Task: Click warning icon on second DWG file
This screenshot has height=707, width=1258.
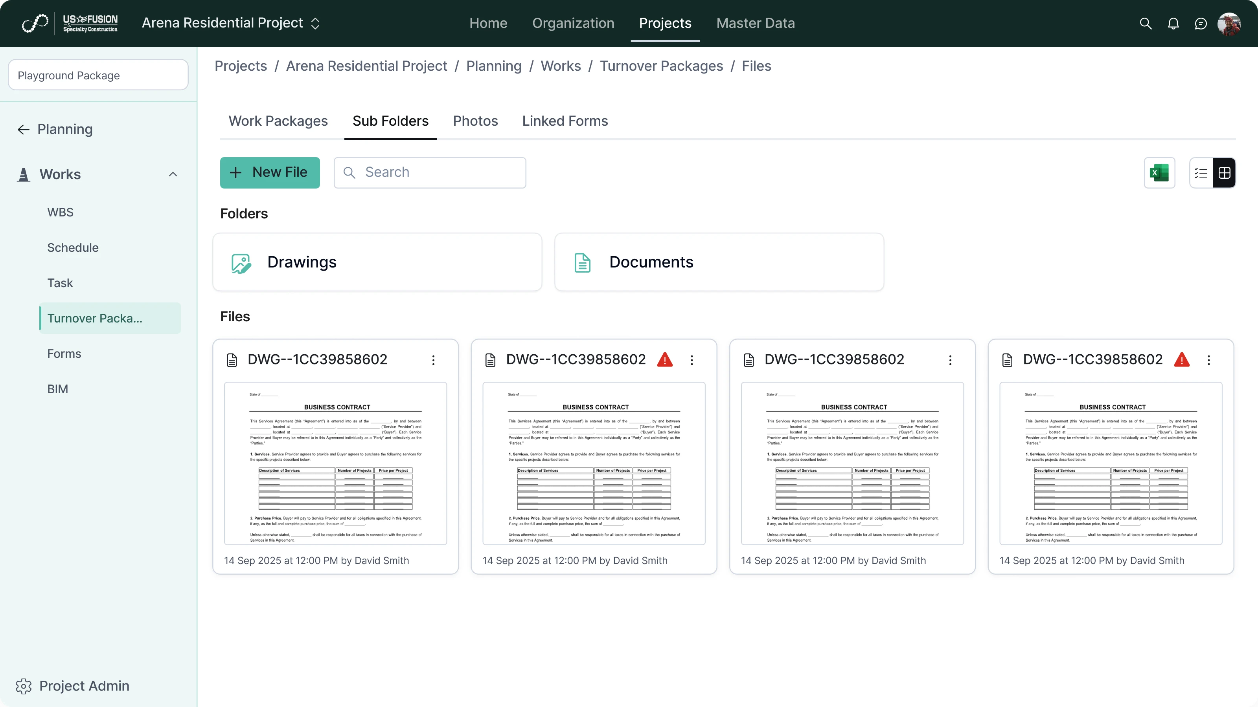Action: (665, 360)
